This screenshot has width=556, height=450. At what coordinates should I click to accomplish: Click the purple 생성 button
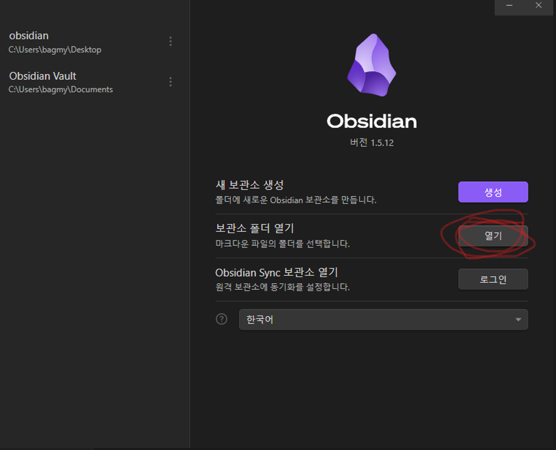(x=493, y=192)
